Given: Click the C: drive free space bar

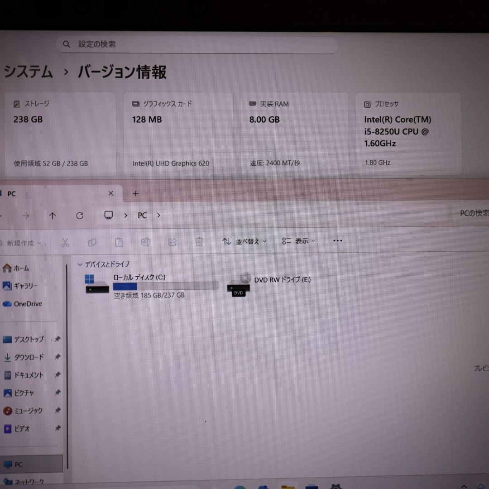Looking at the screenshot, I should pyautogui.click(x=165, y=286).
